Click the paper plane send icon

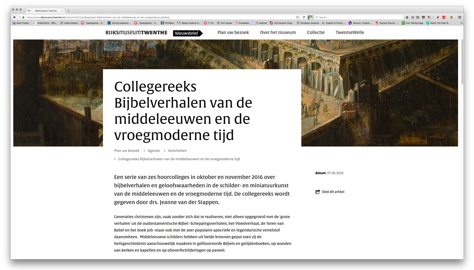coord(437,17)
